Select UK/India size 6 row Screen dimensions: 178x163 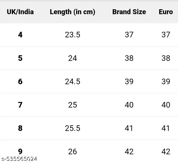point(89,81)
